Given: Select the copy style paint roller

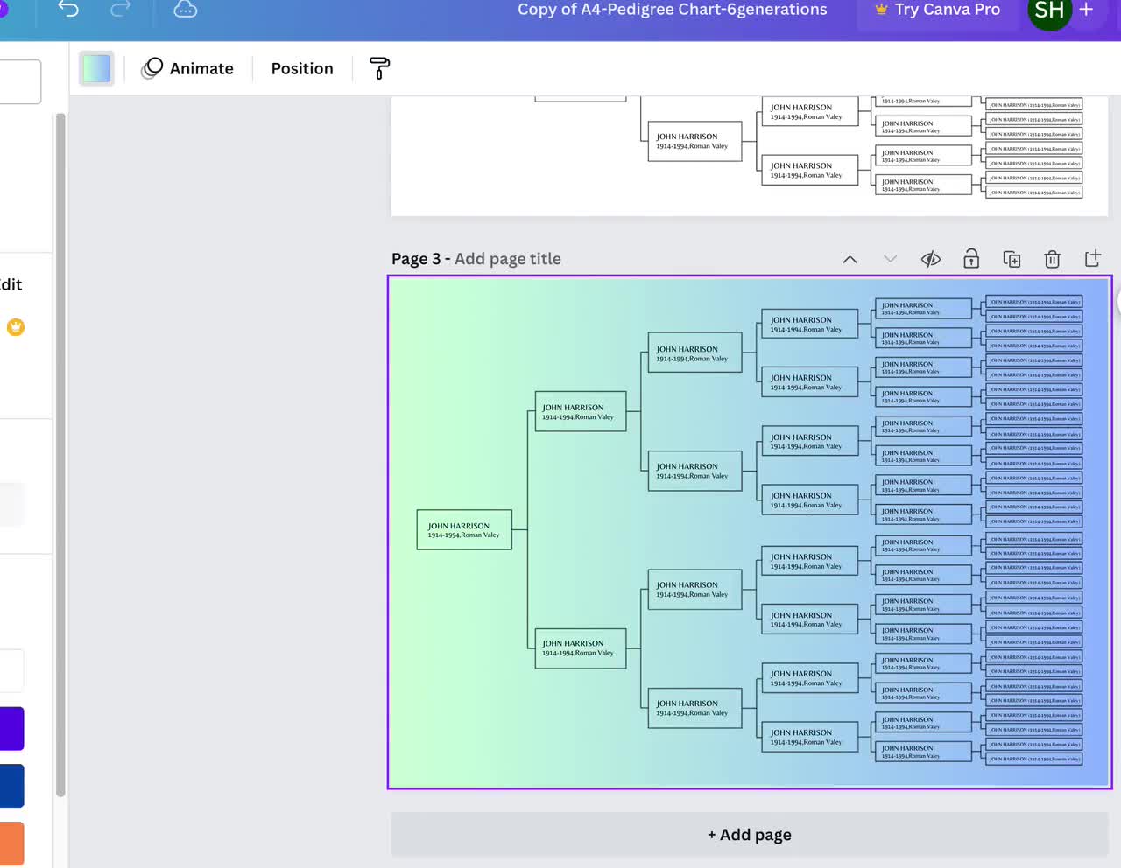Looking at the screenshot, I should 380,68.
